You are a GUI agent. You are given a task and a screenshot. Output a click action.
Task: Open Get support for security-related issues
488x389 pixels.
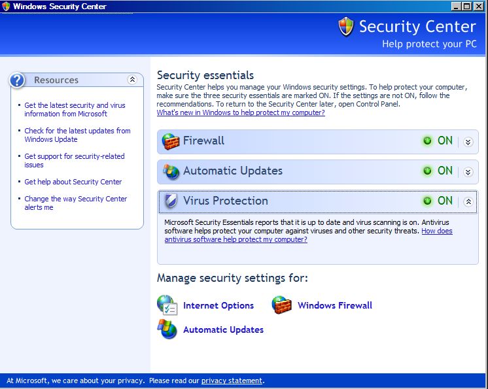point(75,160)
